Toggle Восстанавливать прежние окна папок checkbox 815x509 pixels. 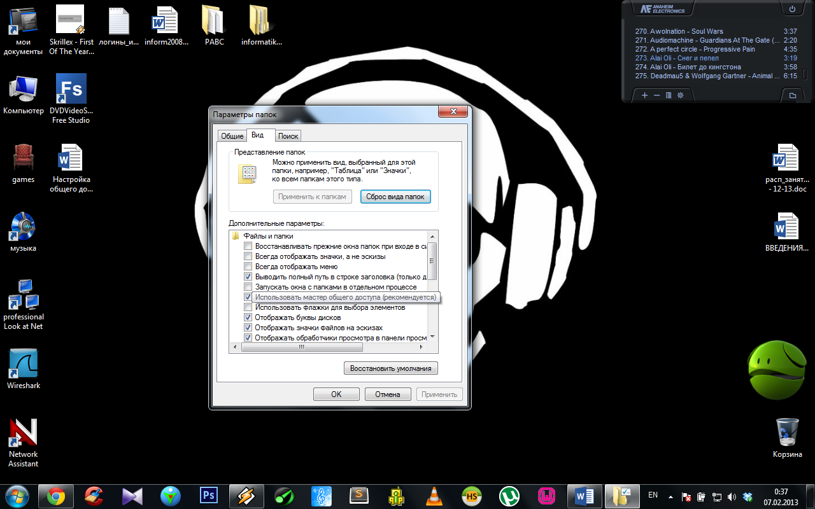pyautogui.click(x=248, y=246)
